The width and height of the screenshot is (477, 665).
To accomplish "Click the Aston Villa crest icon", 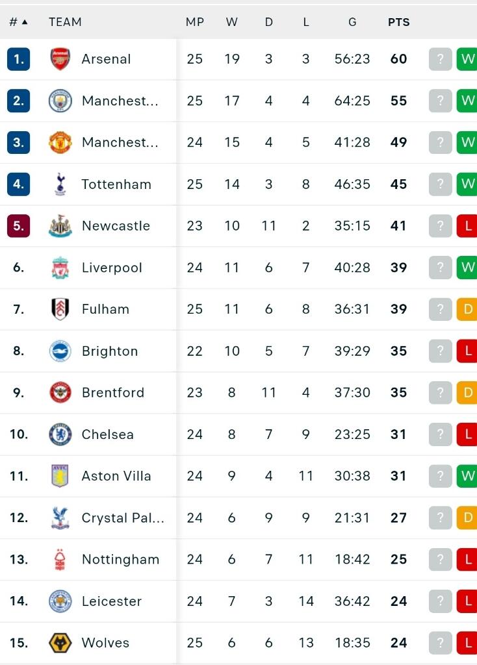I will tap(60, 476).
